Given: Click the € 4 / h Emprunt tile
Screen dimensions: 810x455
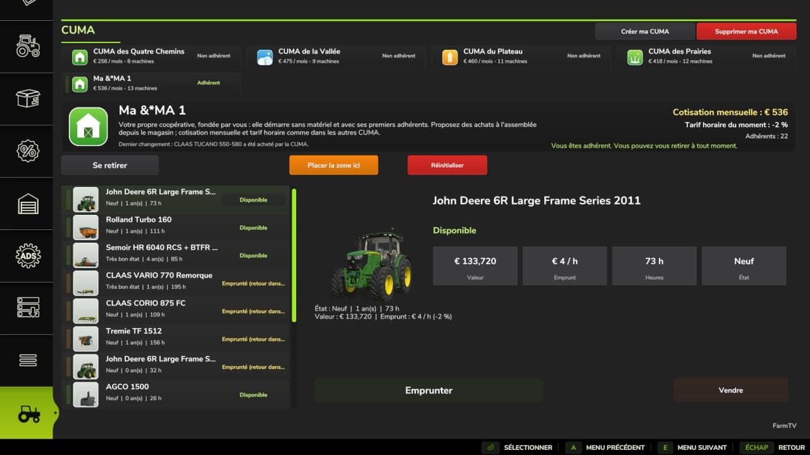Looking at the screenshot, I should (x=564, y=267).
